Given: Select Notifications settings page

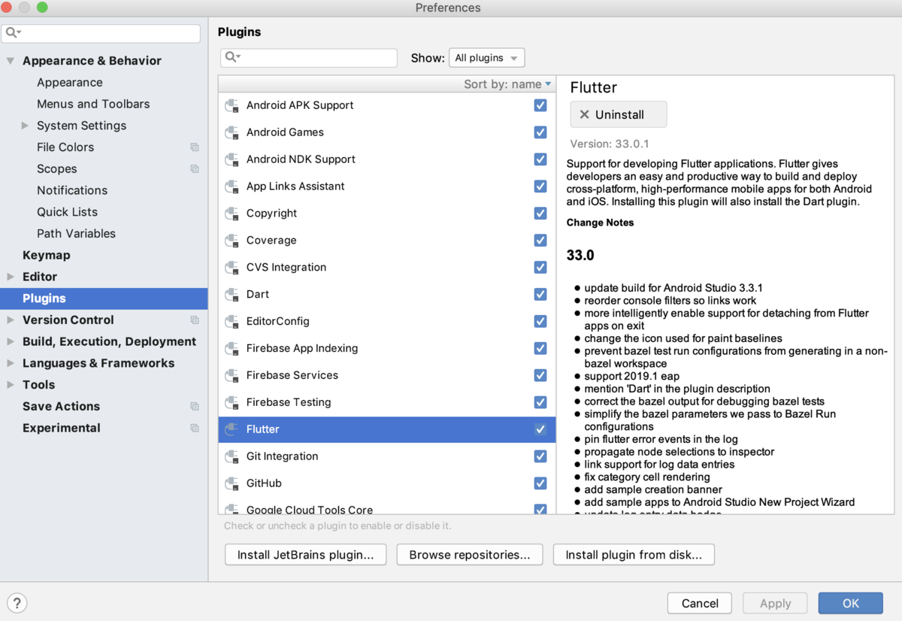Looking at the screenshot, I should point(72,191).
